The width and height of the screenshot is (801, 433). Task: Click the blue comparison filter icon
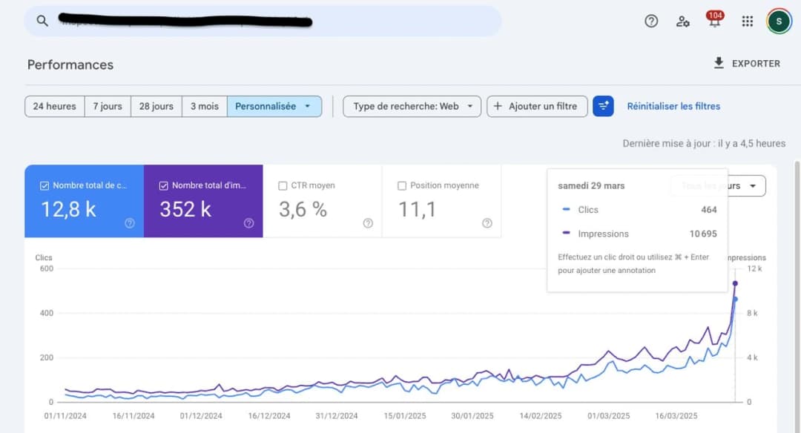tap(603, 106)
